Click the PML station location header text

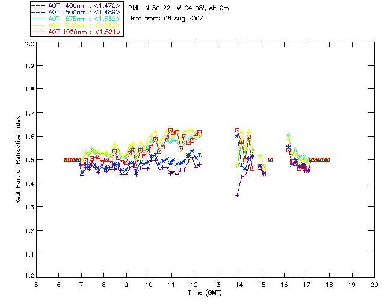coord(179,8)
